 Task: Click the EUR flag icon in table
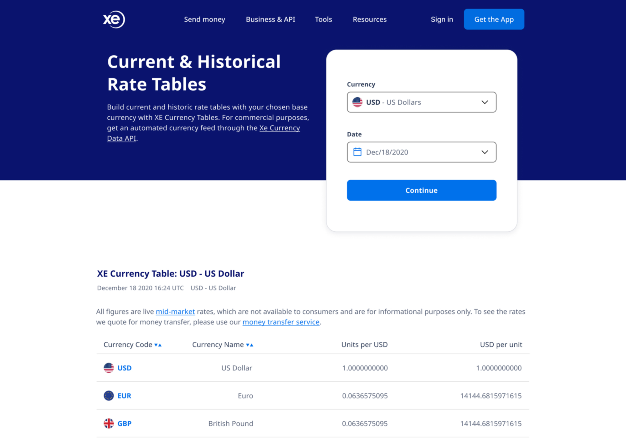tap(109, 396)
